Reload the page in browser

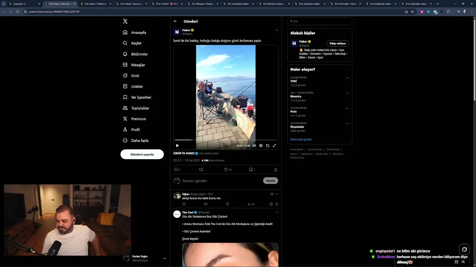[x=17, y=11]
